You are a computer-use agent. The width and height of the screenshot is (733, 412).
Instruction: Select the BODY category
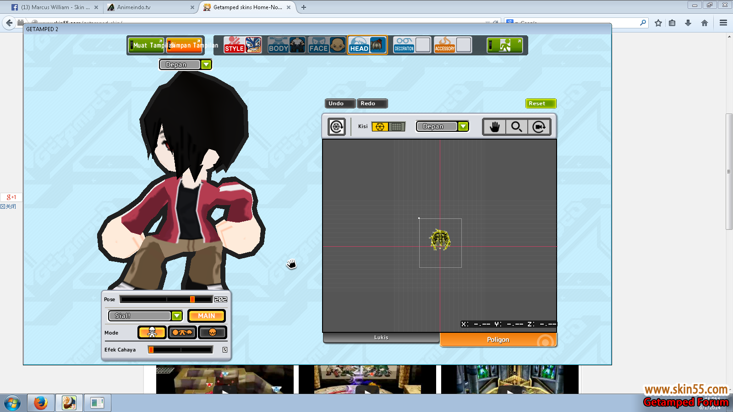coord(286,45)
